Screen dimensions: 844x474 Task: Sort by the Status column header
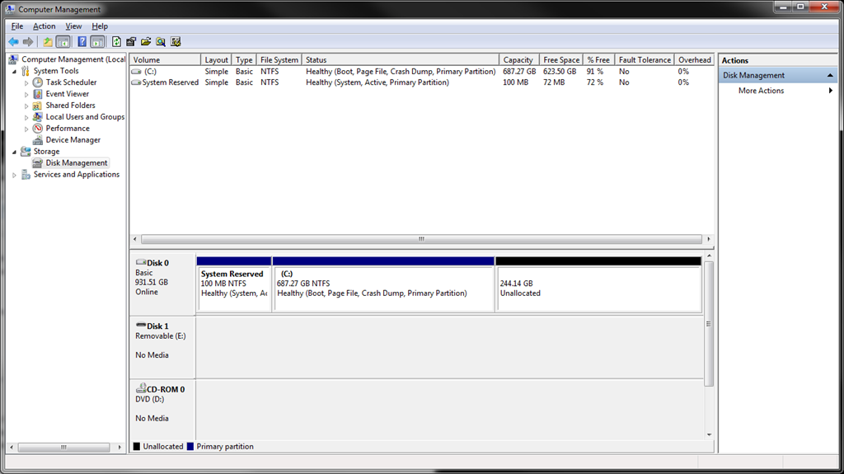tap(400, 60)
